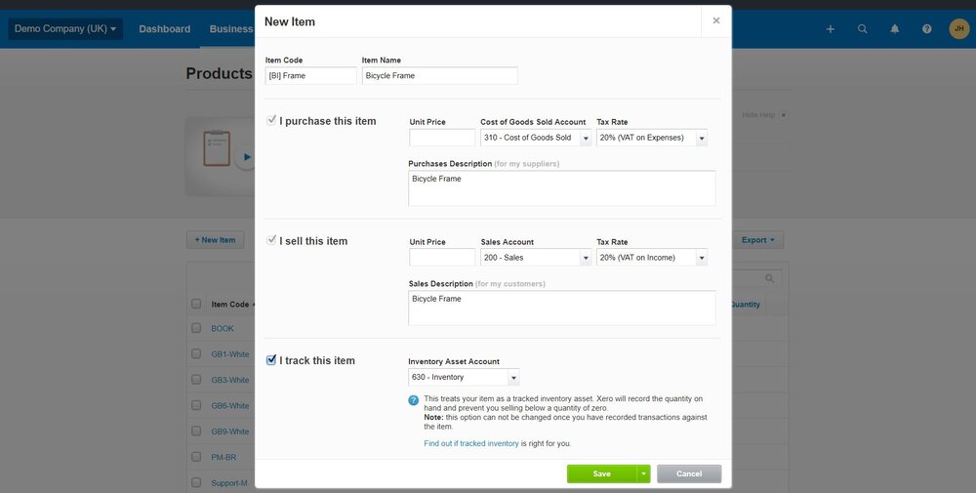976x493 pixels.
Task: Save the new item
Action: click(x=602, y=473)
